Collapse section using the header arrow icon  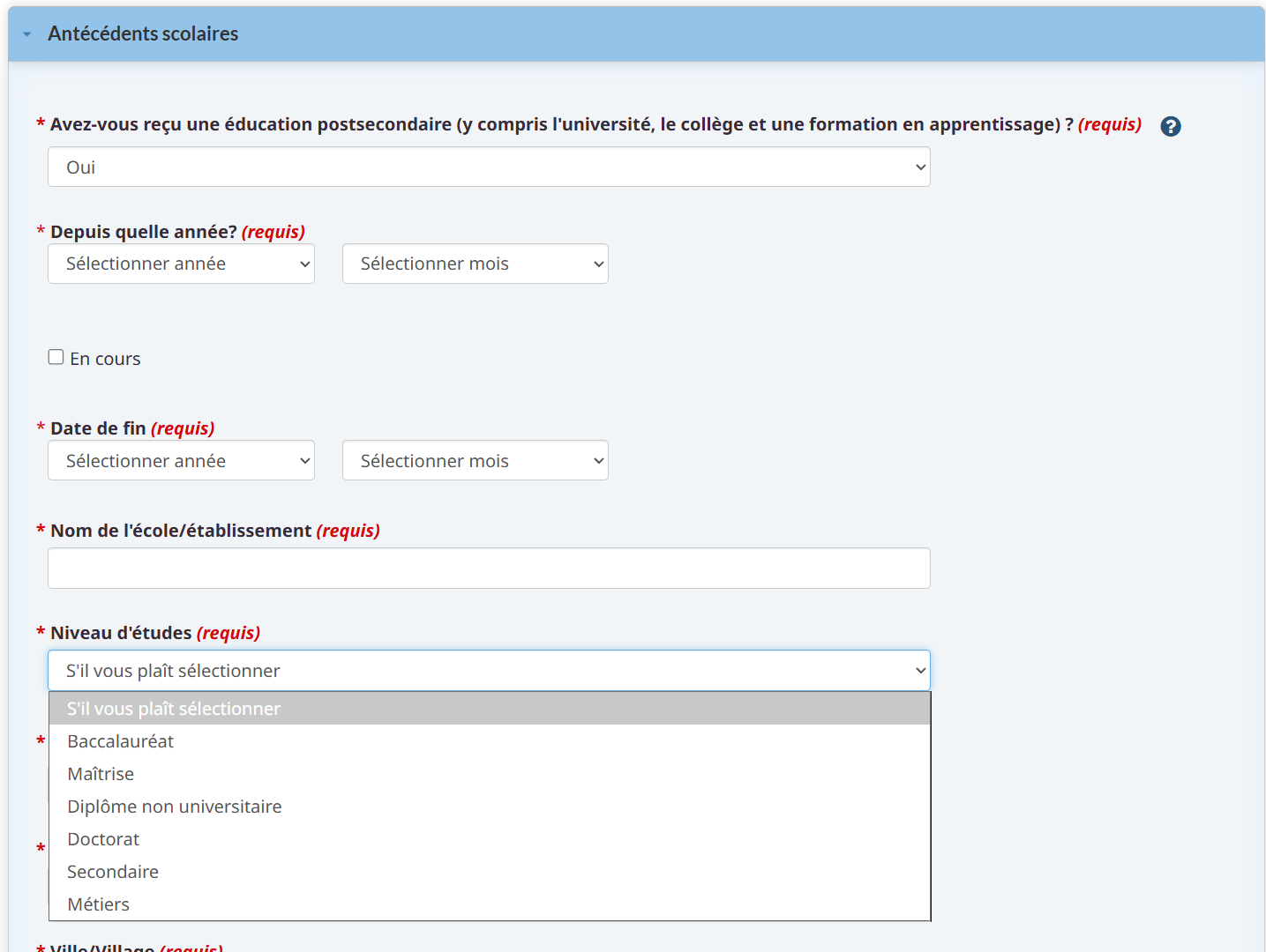[27, 34]
